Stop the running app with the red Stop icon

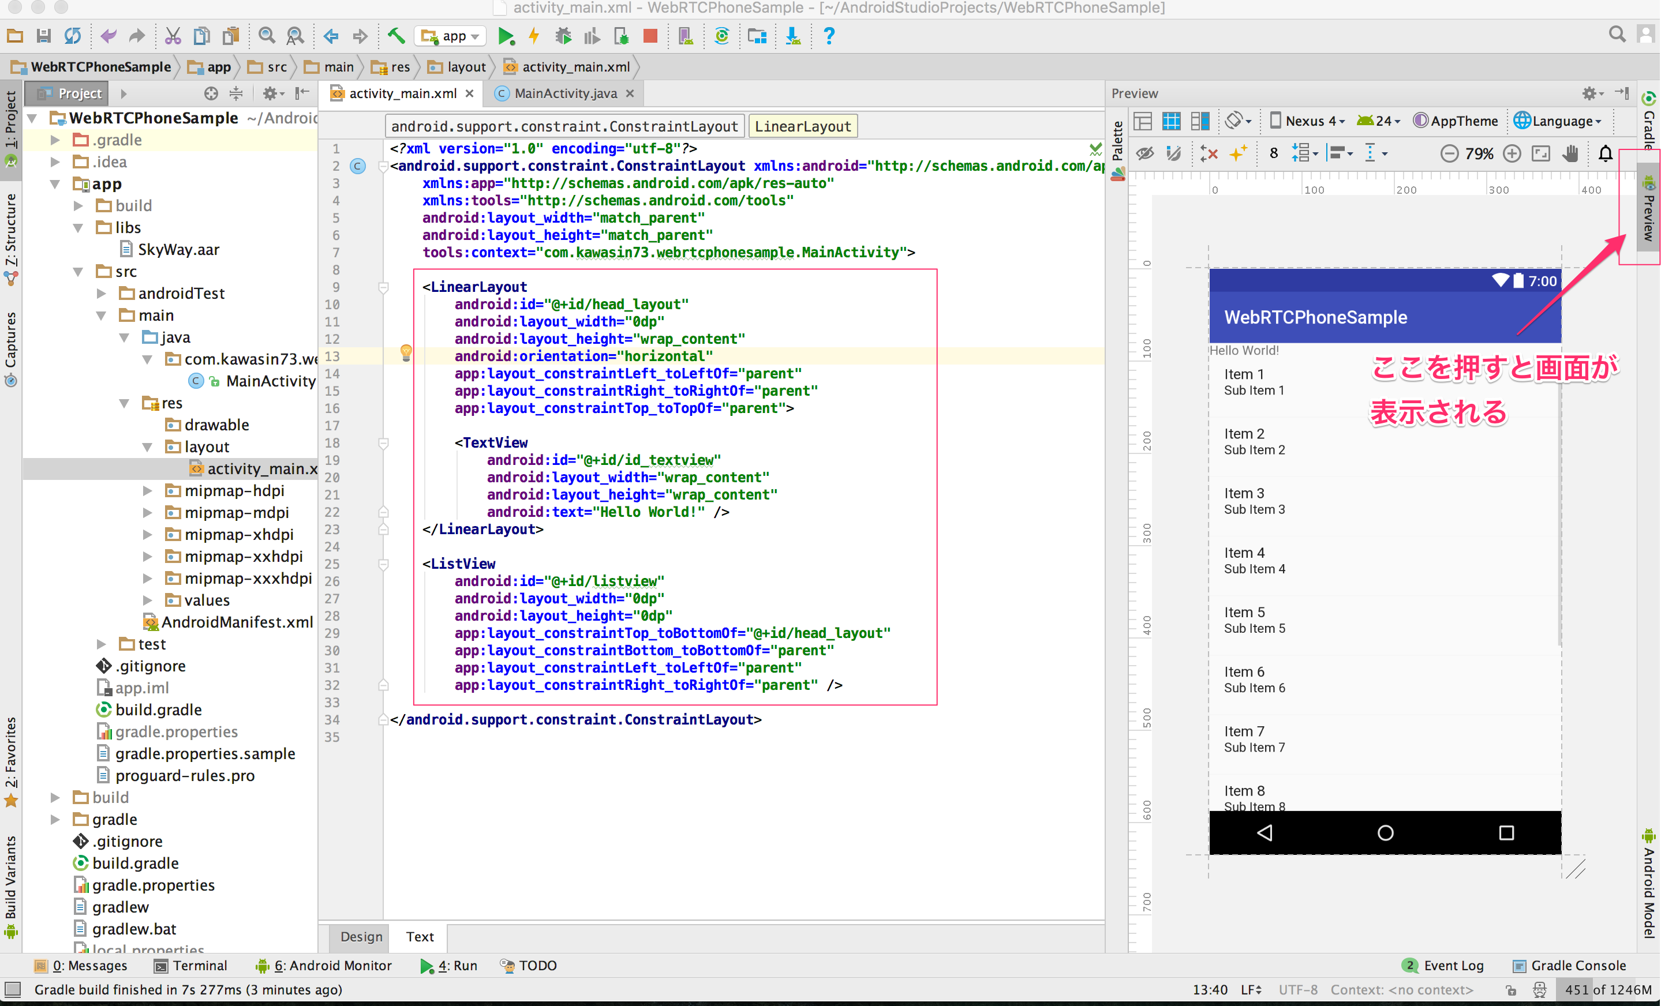[650, 36]
